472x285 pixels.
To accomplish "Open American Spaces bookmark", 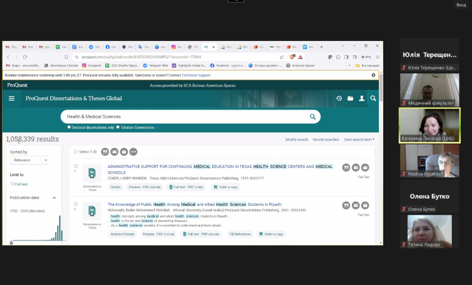I will 300,65.
